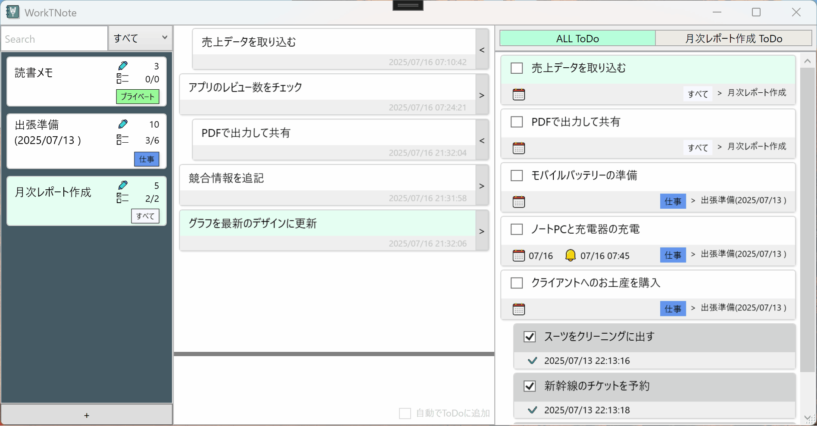Switch to the ALL ToDo tab
The height and width of the screenshot is (426, 817).
click(577, 38)
